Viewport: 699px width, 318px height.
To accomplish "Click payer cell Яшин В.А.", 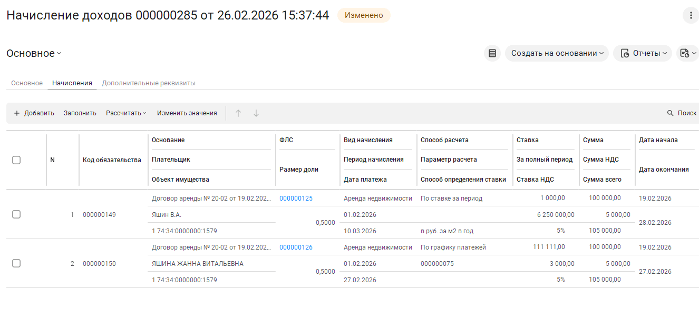I will (x=167, y=215).
